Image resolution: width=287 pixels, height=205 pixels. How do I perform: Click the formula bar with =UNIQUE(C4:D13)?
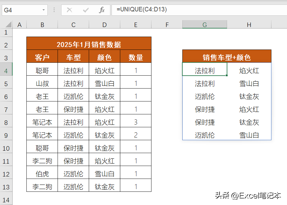point(199,10)
